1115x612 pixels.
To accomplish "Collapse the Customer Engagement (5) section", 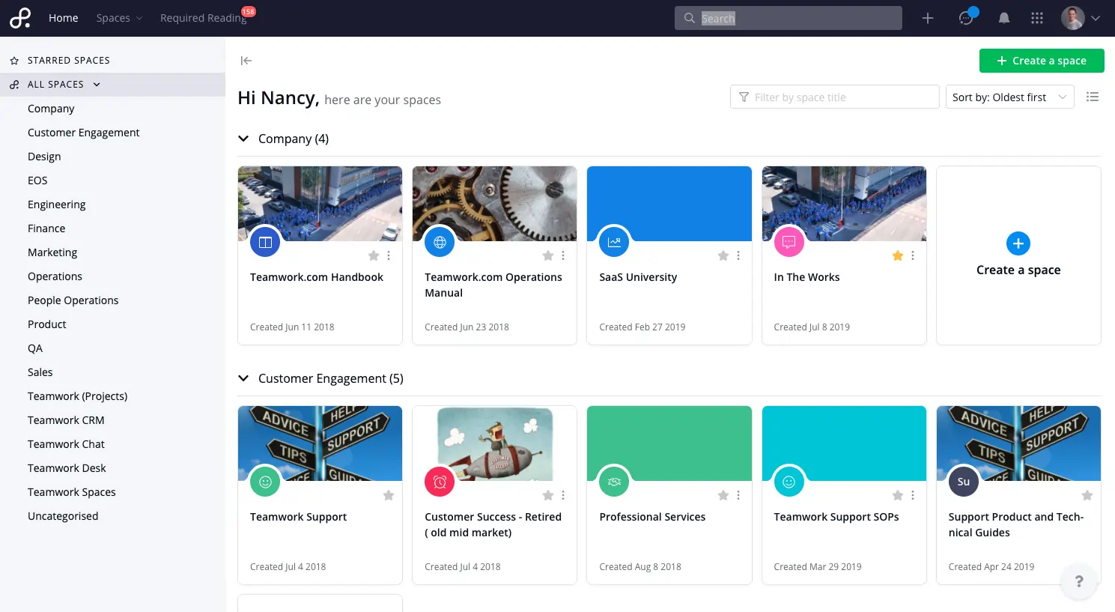I will coord(243,378).
